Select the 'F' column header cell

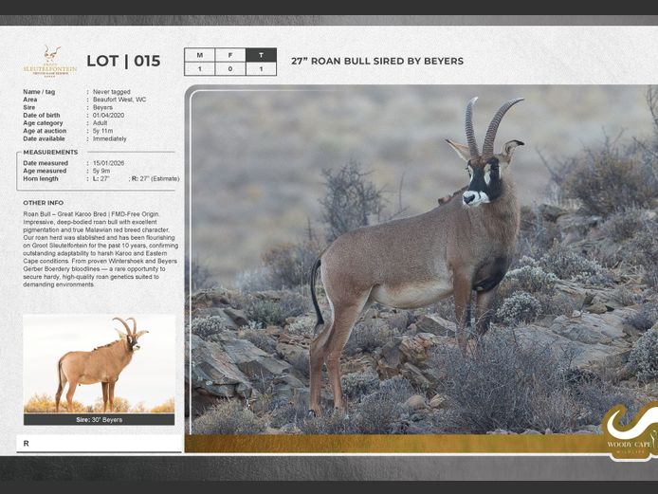pos(230,55)
